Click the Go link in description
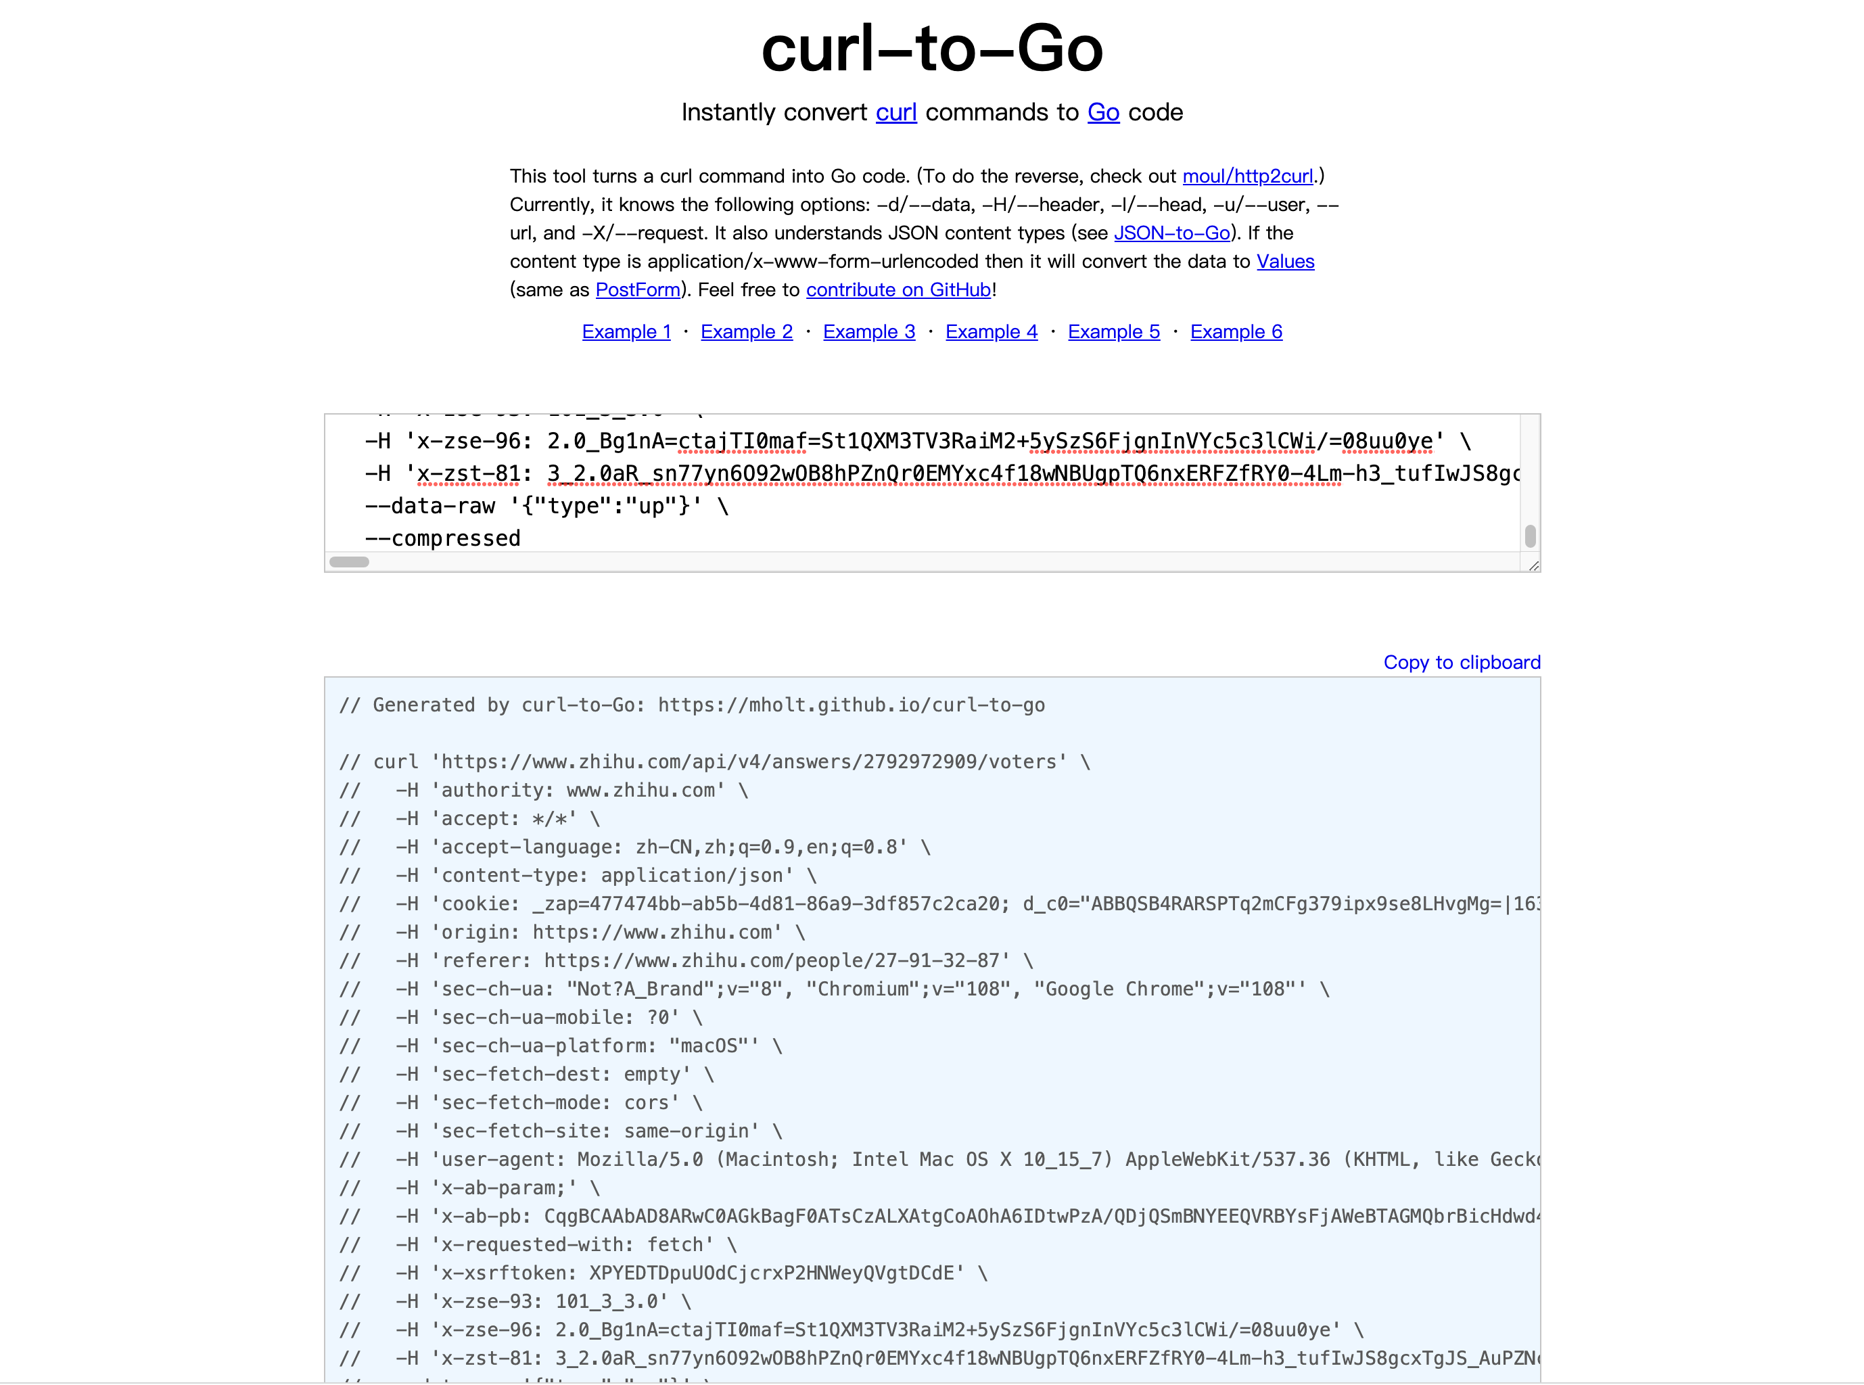 1103,112
